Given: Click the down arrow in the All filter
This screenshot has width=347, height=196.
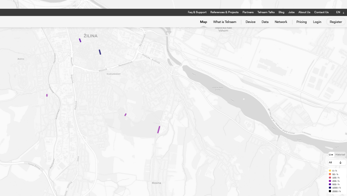Looking at the screenshot, I should point(340,163).
